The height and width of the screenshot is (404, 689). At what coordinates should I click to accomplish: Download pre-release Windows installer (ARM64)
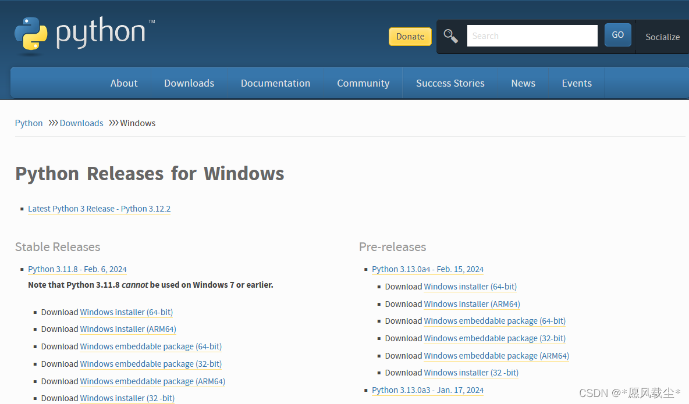point(472,304)
